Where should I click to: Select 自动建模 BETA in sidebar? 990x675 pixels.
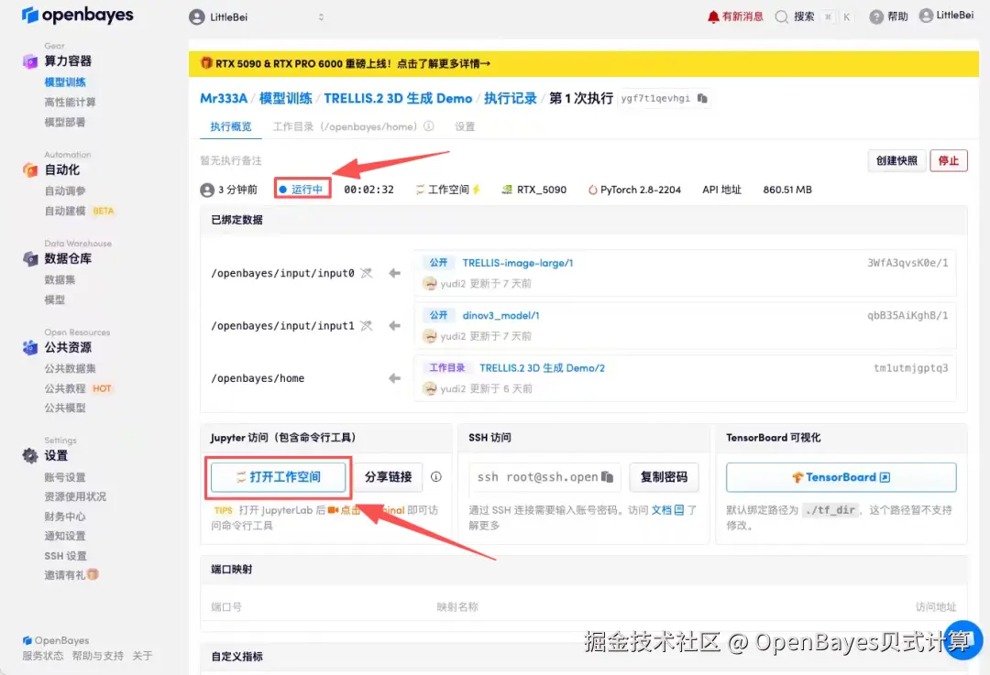pos(79,212)
